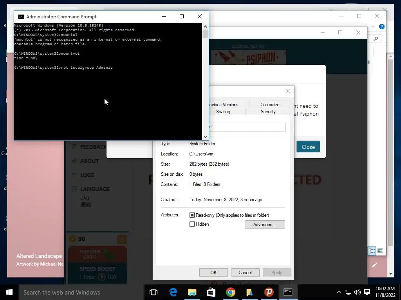401x300 pixels.
Task: Show hidden system tray icons
Action: point(338,292)
